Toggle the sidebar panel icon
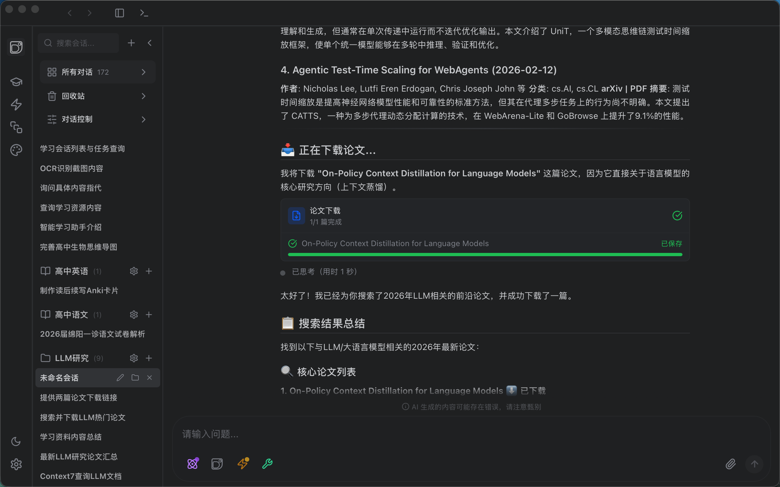This screenshot has height=487, width=780. click(120, 13)
